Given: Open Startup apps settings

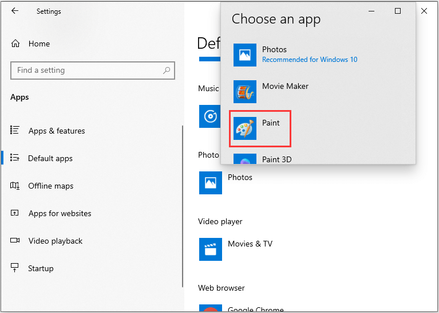Looking at the screenshot, I should click(x=41, y=268).
